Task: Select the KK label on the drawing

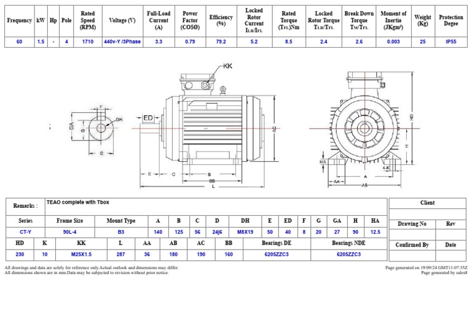Action: (228, 66)
